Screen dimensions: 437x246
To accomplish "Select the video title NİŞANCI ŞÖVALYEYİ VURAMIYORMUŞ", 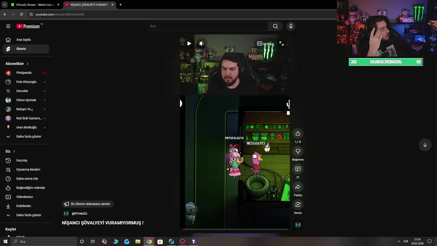I will [x=102, y=223].
